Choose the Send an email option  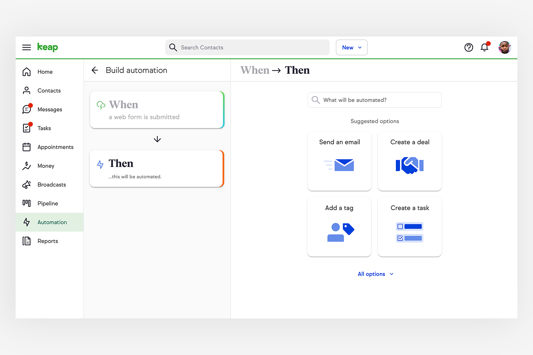pyautogui.click(x=339, y=161)
